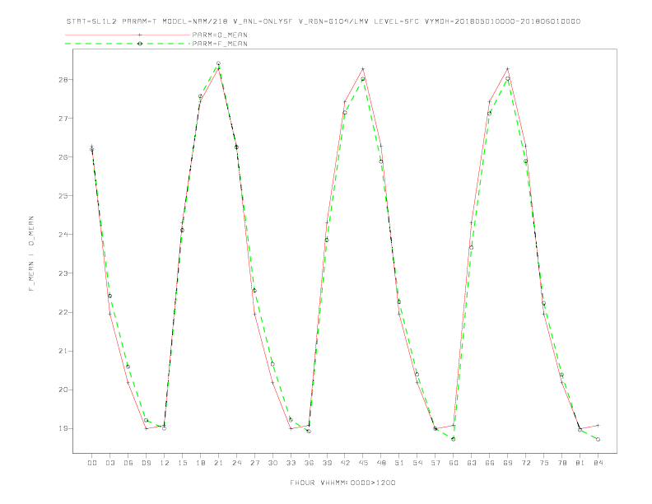This screenshot has height=504, width=652.
Task: Click x-axis forecast hour label 00
Action: pyautogui.click(x=92, y=463)
